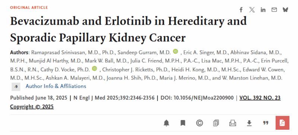Open Author Info & Affiliations
The width and height of the screenshot is (298, 135).
point(56,86)
